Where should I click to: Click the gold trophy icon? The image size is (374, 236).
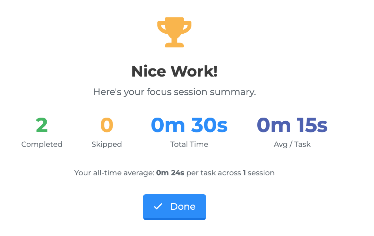tap(174, 32)
